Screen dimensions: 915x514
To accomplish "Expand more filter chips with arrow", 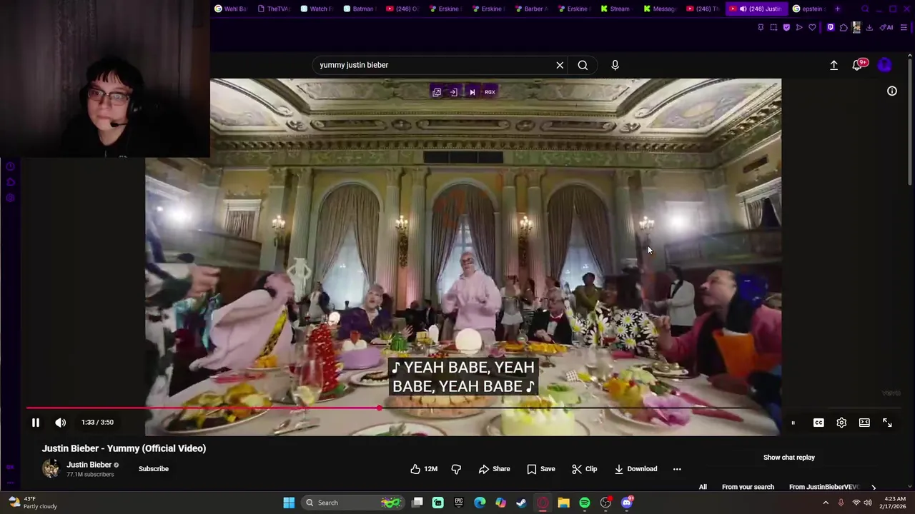I will pyautogui.click(x=874, y=487).
